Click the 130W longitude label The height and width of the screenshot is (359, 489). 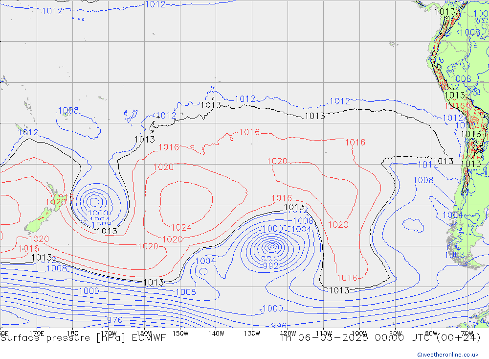252,333
